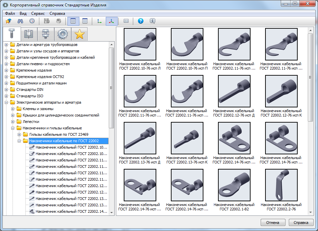This screenshot has width=318, height=231.
Task: Click tree panel scrollbar up arrow
Action: (111, 44)
